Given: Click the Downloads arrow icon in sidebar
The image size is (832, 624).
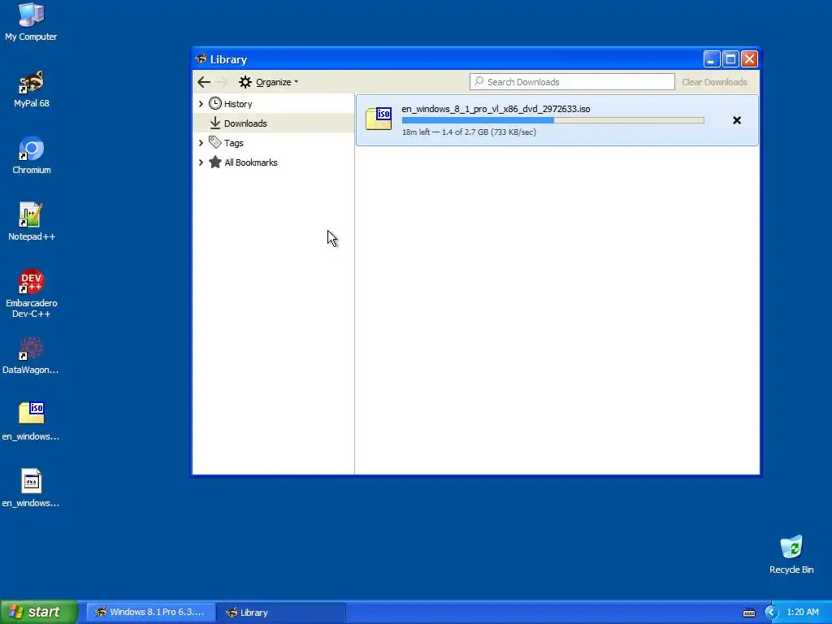Looking at the screenshot, I should [x=214, y=123].
